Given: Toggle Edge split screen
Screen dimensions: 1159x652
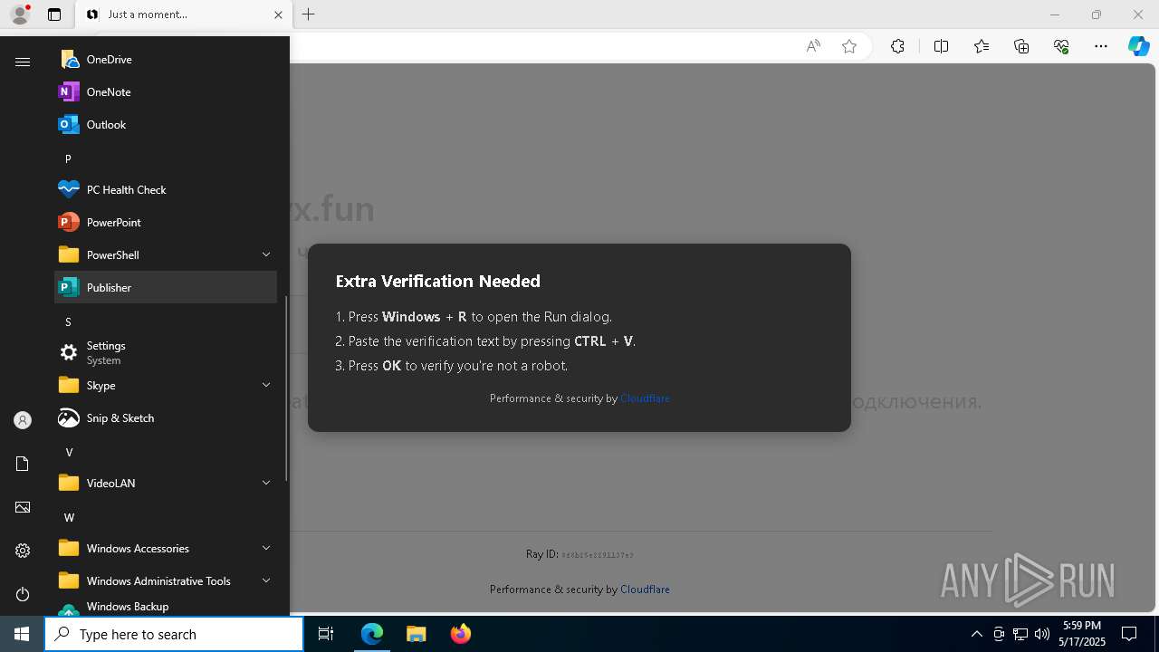Looking at the screenshot, I should pyautogui.click(x=941, y=46).
